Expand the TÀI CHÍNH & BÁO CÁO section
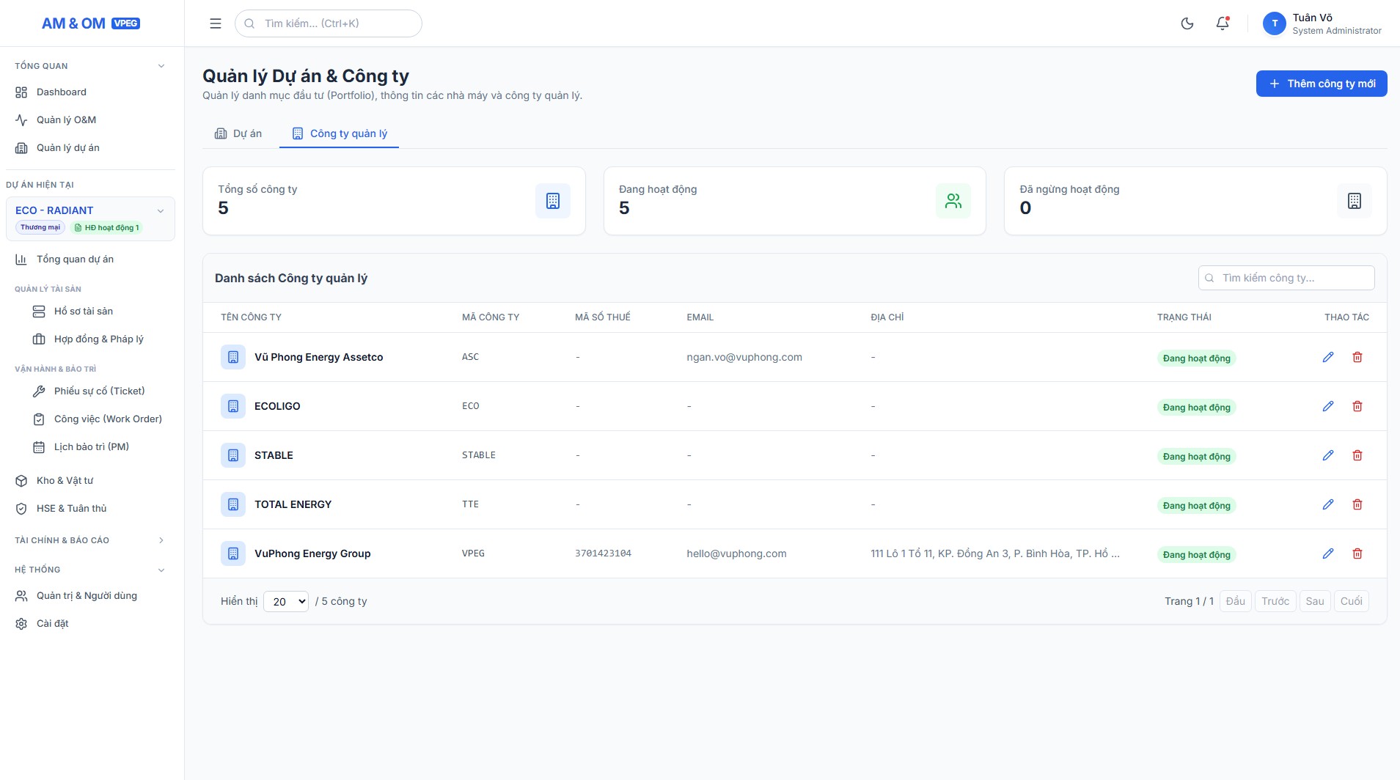 (90, 540)
